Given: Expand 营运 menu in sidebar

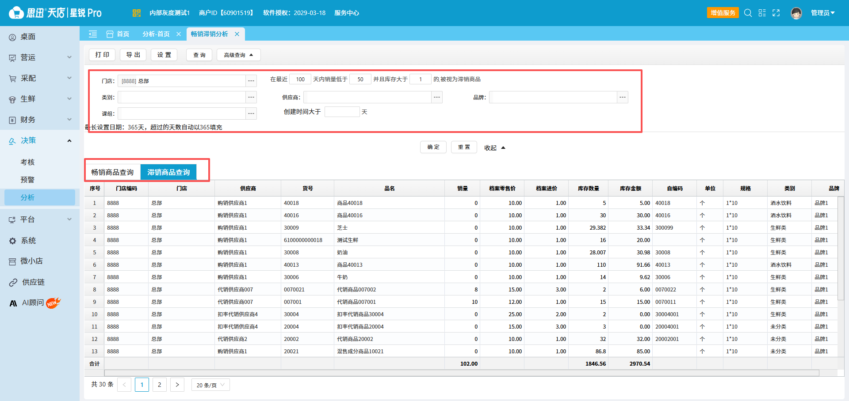Looking at the screenshot, I should point(40,57).
